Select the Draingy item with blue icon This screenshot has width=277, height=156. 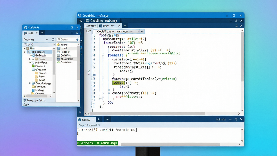pyautogui.click(x=38, y=90)
